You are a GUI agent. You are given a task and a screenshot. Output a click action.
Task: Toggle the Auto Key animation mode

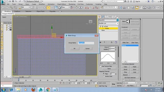pos(119,83)
